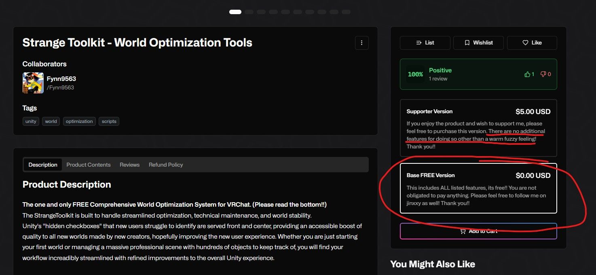The width and height of the screenshot is (596, 275).
Task: Click the 100% rating badge
Action: click(x=415, y=74)
